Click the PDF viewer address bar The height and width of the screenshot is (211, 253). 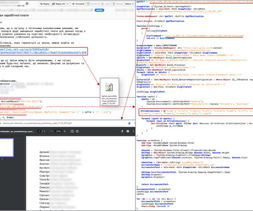pos(63,123)
